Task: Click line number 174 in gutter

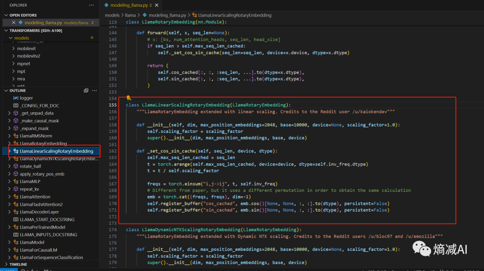Action: [112, 230]
